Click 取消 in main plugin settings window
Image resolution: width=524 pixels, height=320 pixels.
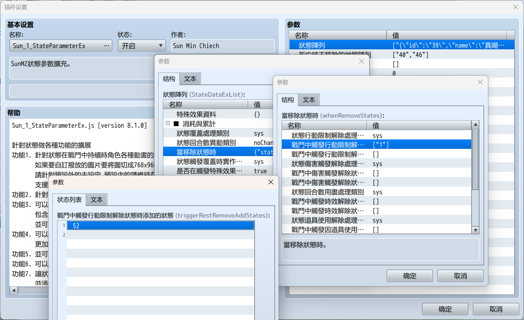click(496, 309)
